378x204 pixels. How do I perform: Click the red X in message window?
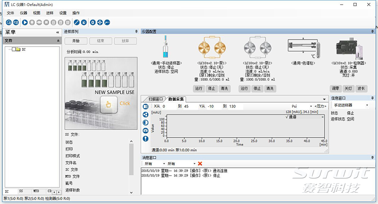click(x=200, y=163)
